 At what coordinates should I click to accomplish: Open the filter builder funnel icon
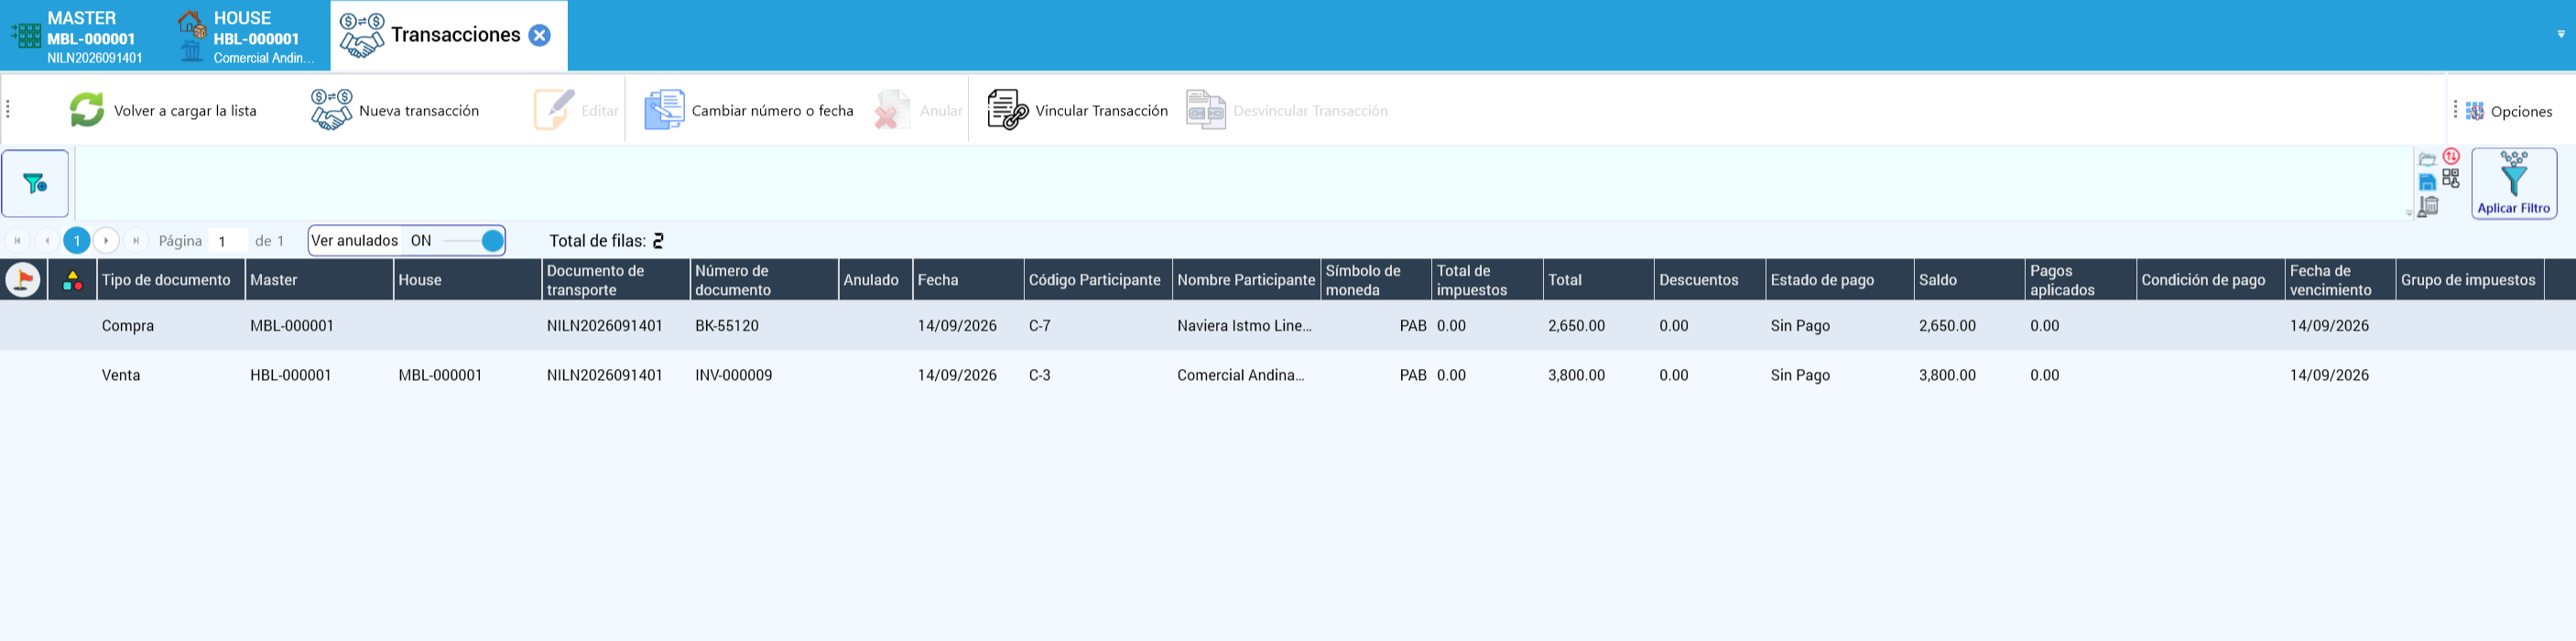tap(35, 183)
